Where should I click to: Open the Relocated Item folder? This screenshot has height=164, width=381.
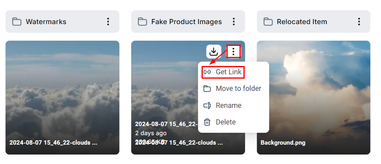click(x=313, y=22)
